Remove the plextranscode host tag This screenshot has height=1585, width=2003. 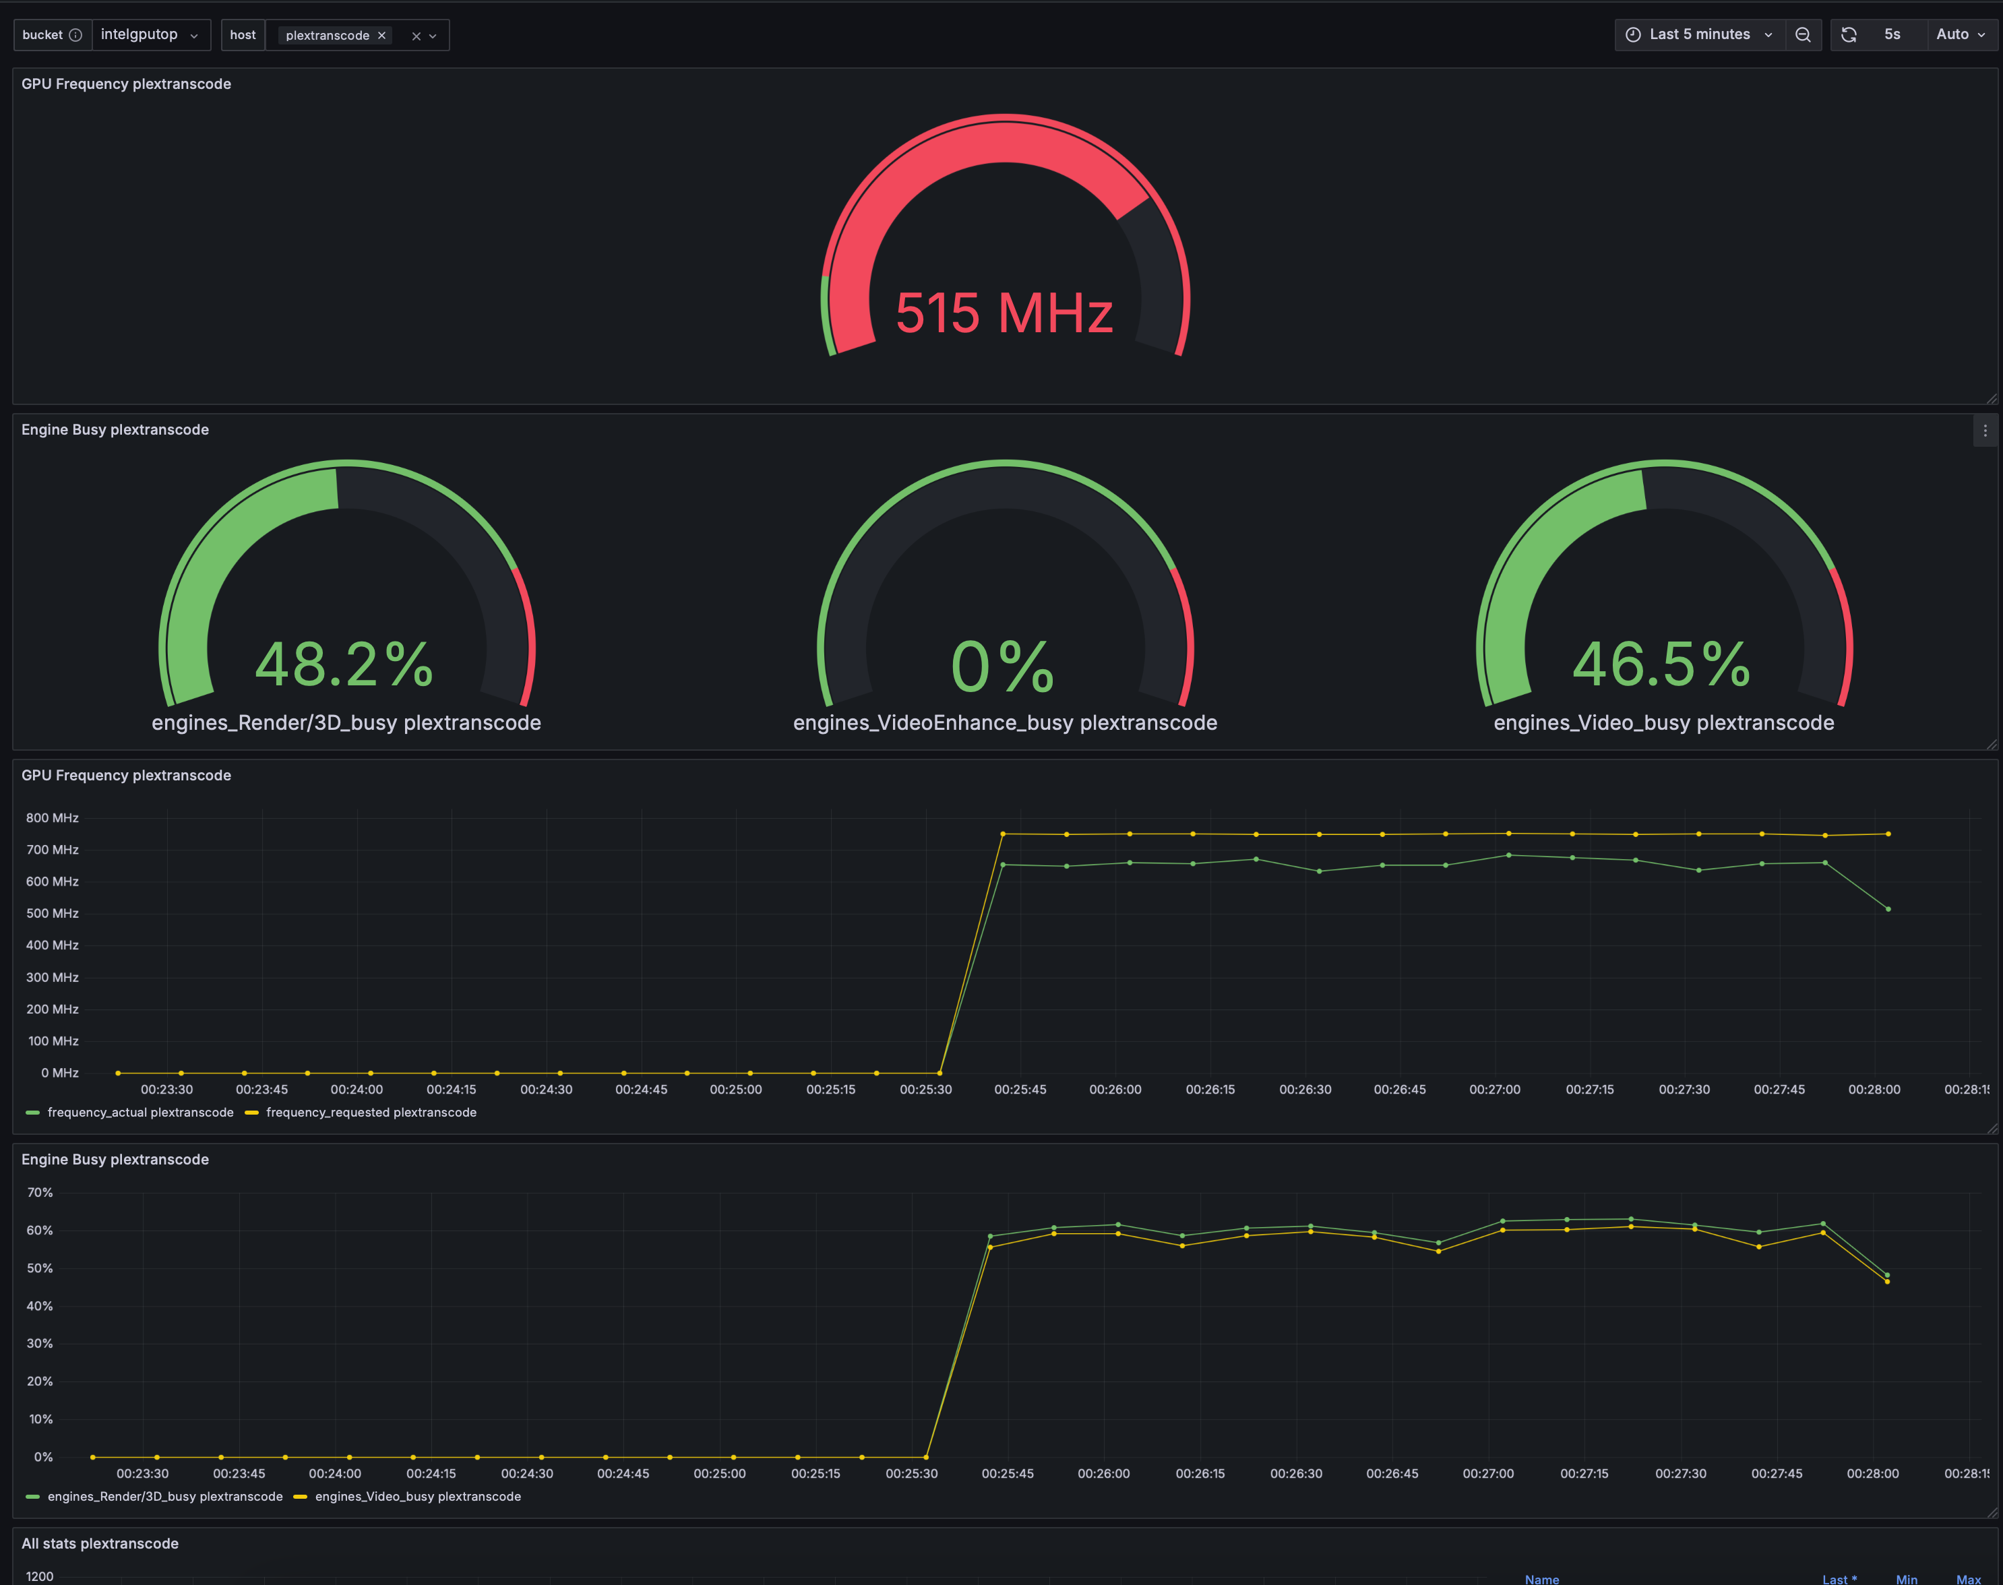coord(381,35)
